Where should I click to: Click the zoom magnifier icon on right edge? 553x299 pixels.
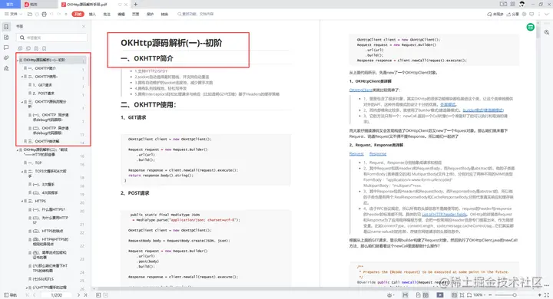546,32
